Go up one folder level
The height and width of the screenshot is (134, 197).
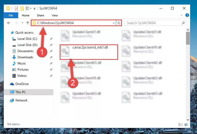pos(28,23)
